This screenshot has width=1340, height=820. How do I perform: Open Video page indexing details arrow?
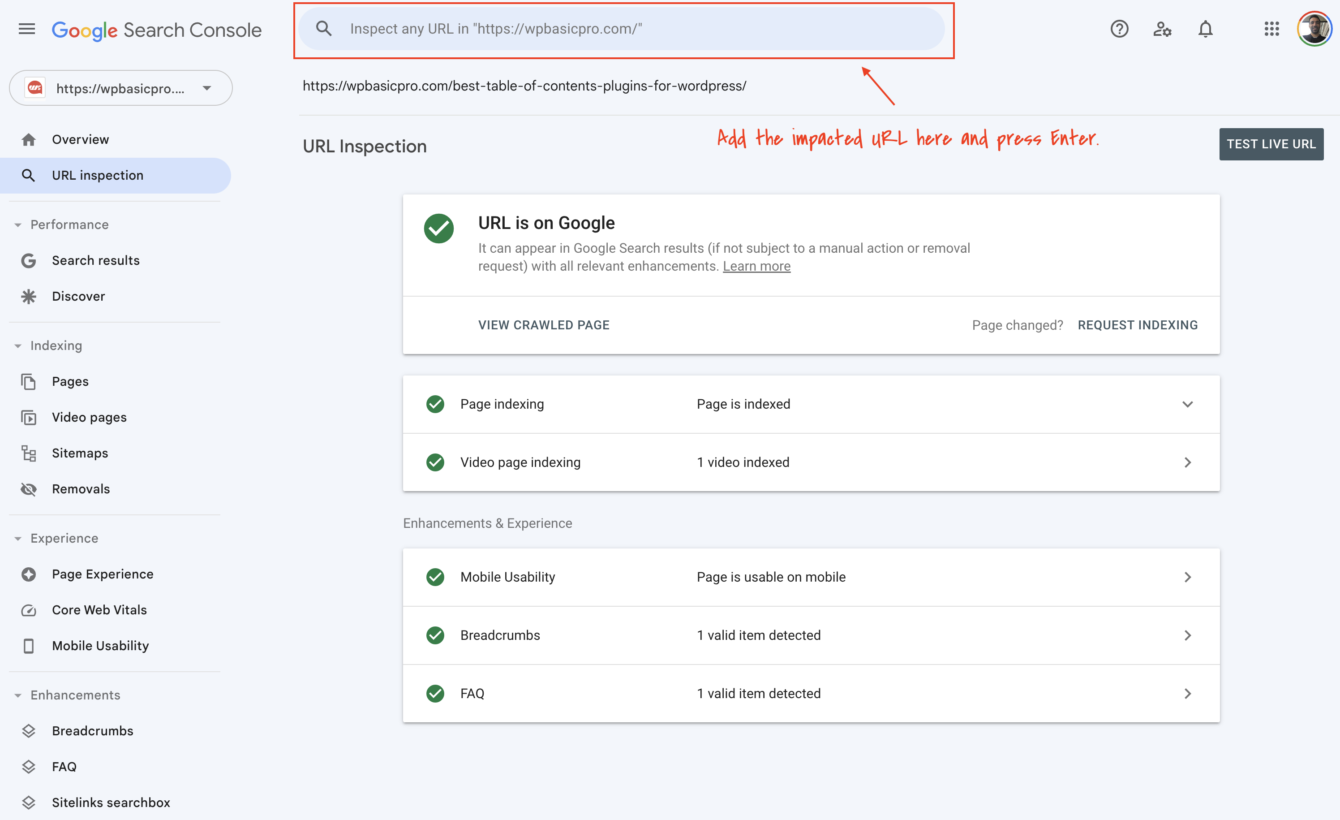[1188, 462]
